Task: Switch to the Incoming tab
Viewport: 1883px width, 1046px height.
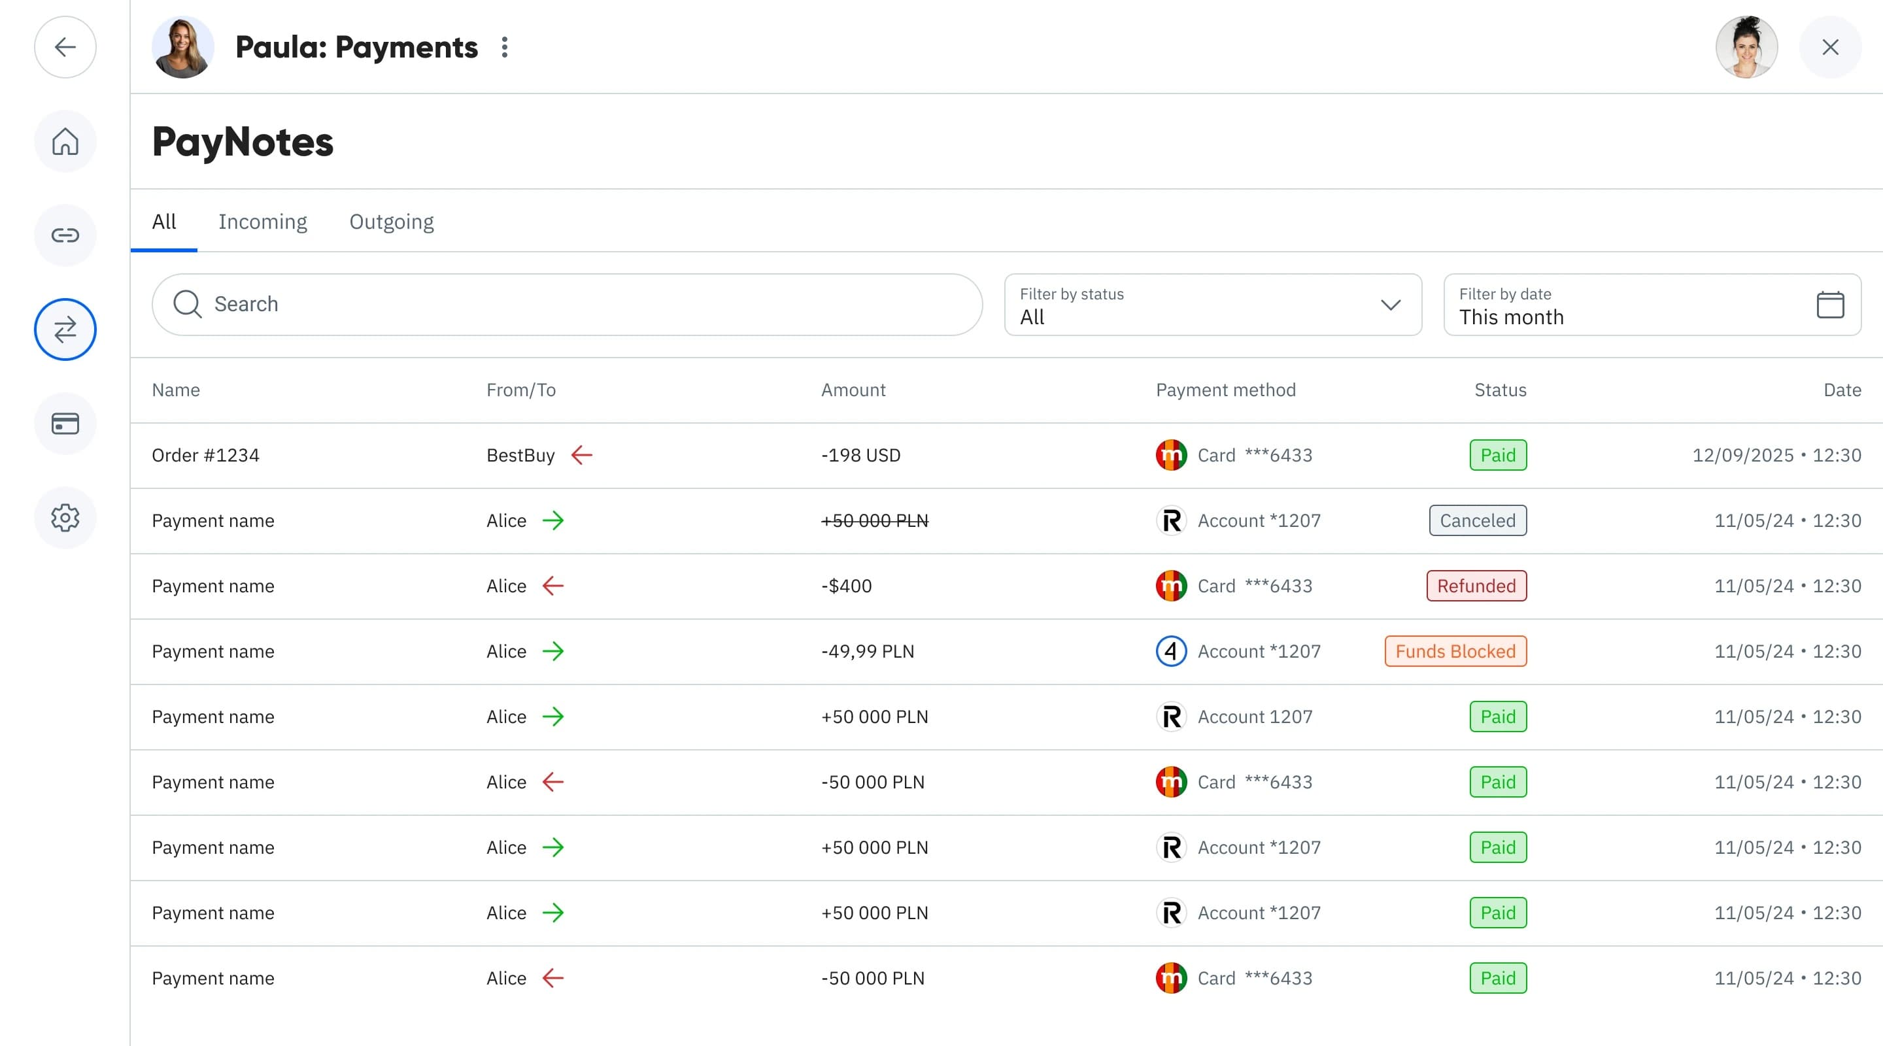Action: 262,222
